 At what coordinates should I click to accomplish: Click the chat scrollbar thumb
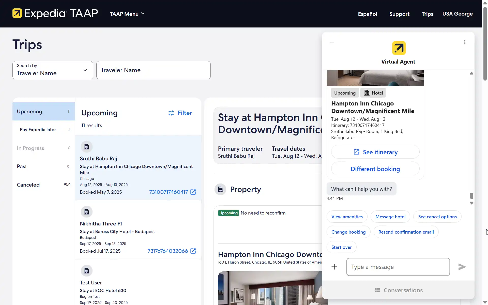tap(471, 196)
